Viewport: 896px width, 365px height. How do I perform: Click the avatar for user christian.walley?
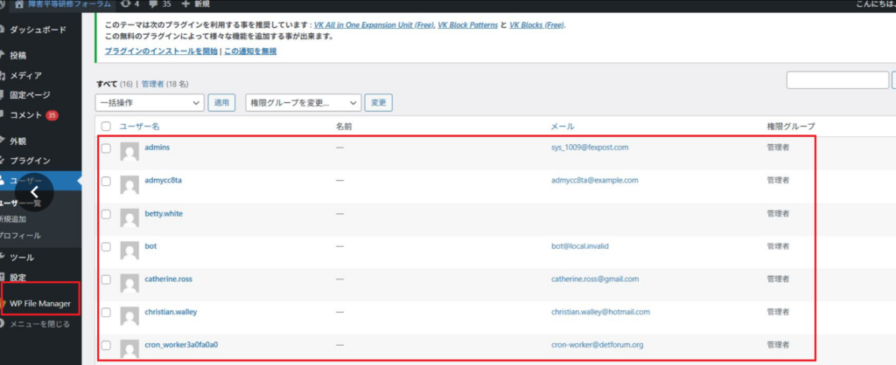point(129,316)
